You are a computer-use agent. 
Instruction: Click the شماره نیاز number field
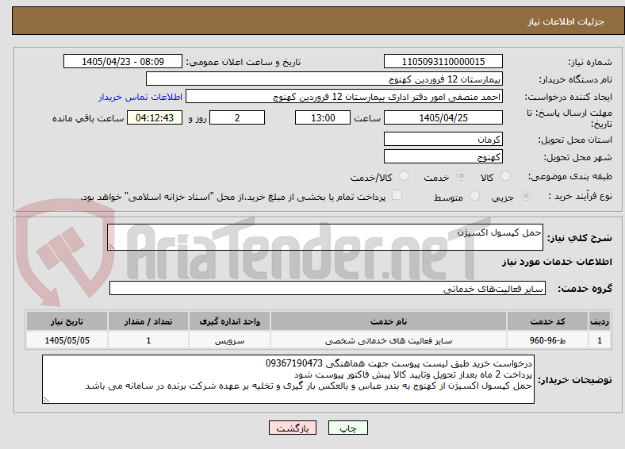pos(443,61)
